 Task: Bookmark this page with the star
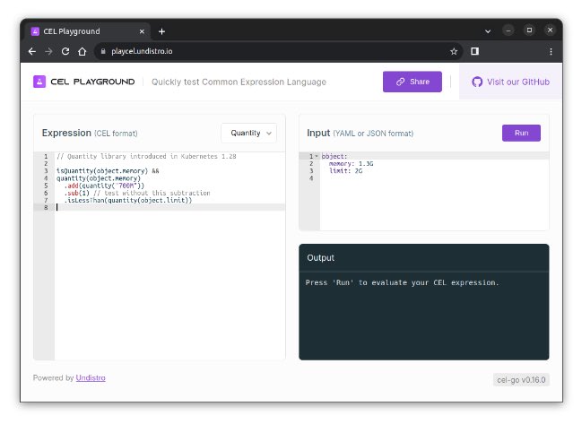pyautogui.click(x=454, y=51)
